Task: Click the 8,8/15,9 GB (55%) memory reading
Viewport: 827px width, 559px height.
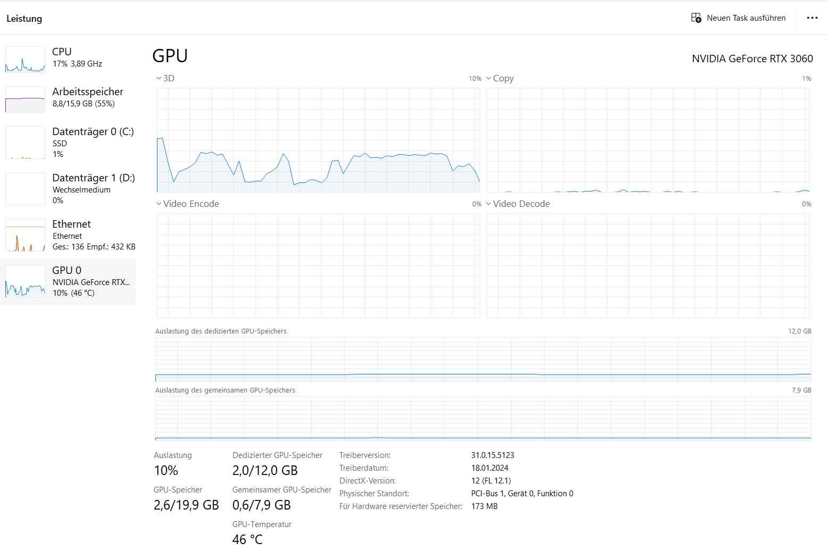Action: (x=83, y=104)
